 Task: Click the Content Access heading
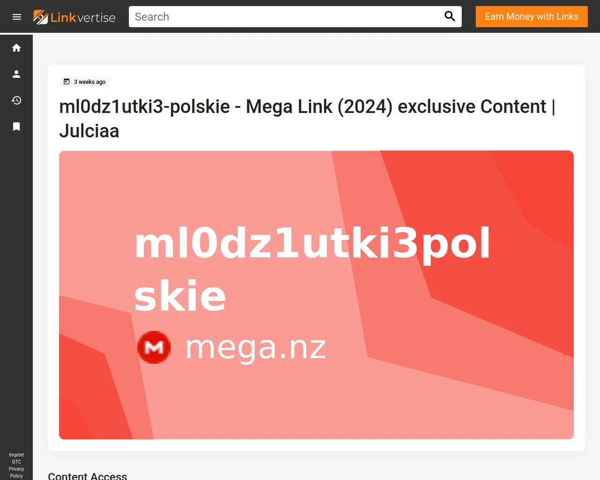click(87, 476)
